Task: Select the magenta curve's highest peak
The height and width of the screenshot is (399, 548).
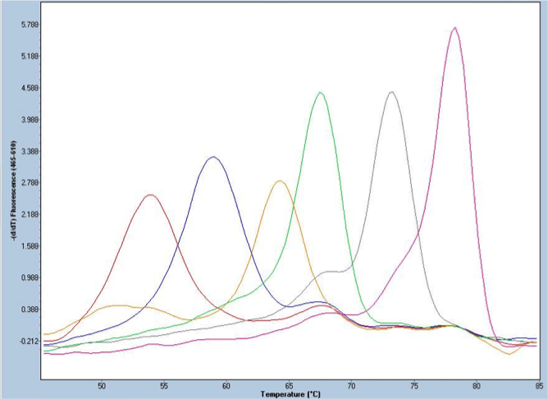Action: [x=454, y=28]
